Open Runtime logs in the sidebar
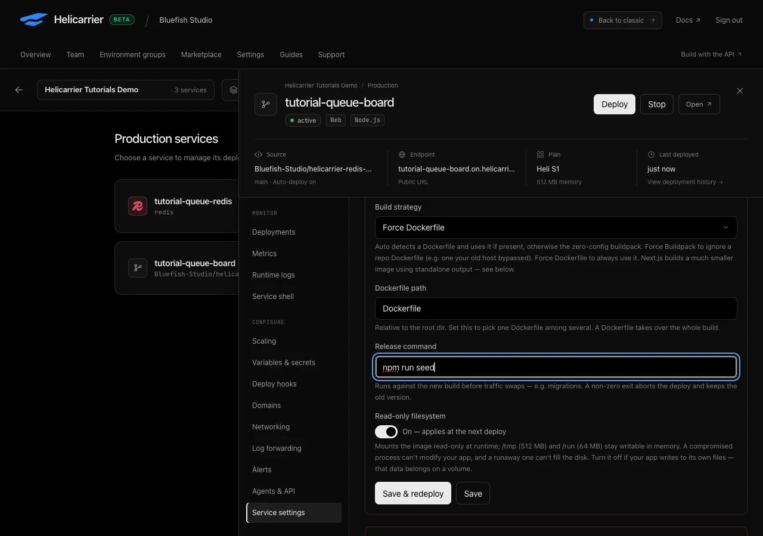The width and height of the screenshot is (763, 536). pos(294,275)
